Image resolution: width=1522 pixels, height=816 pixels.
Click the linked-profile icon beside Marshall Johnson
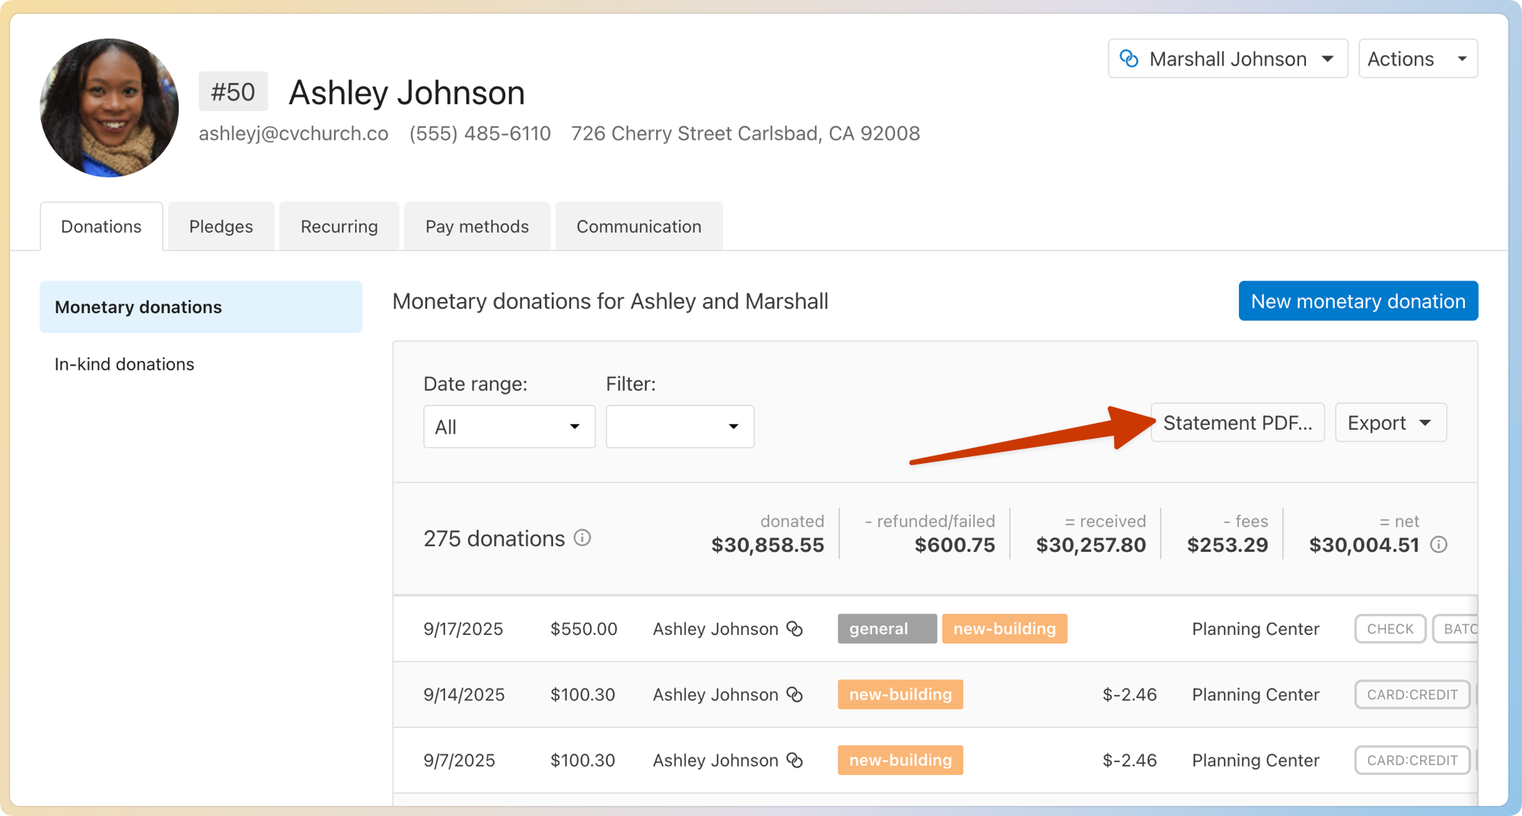pyautogui.click(x=1129, y=59)
